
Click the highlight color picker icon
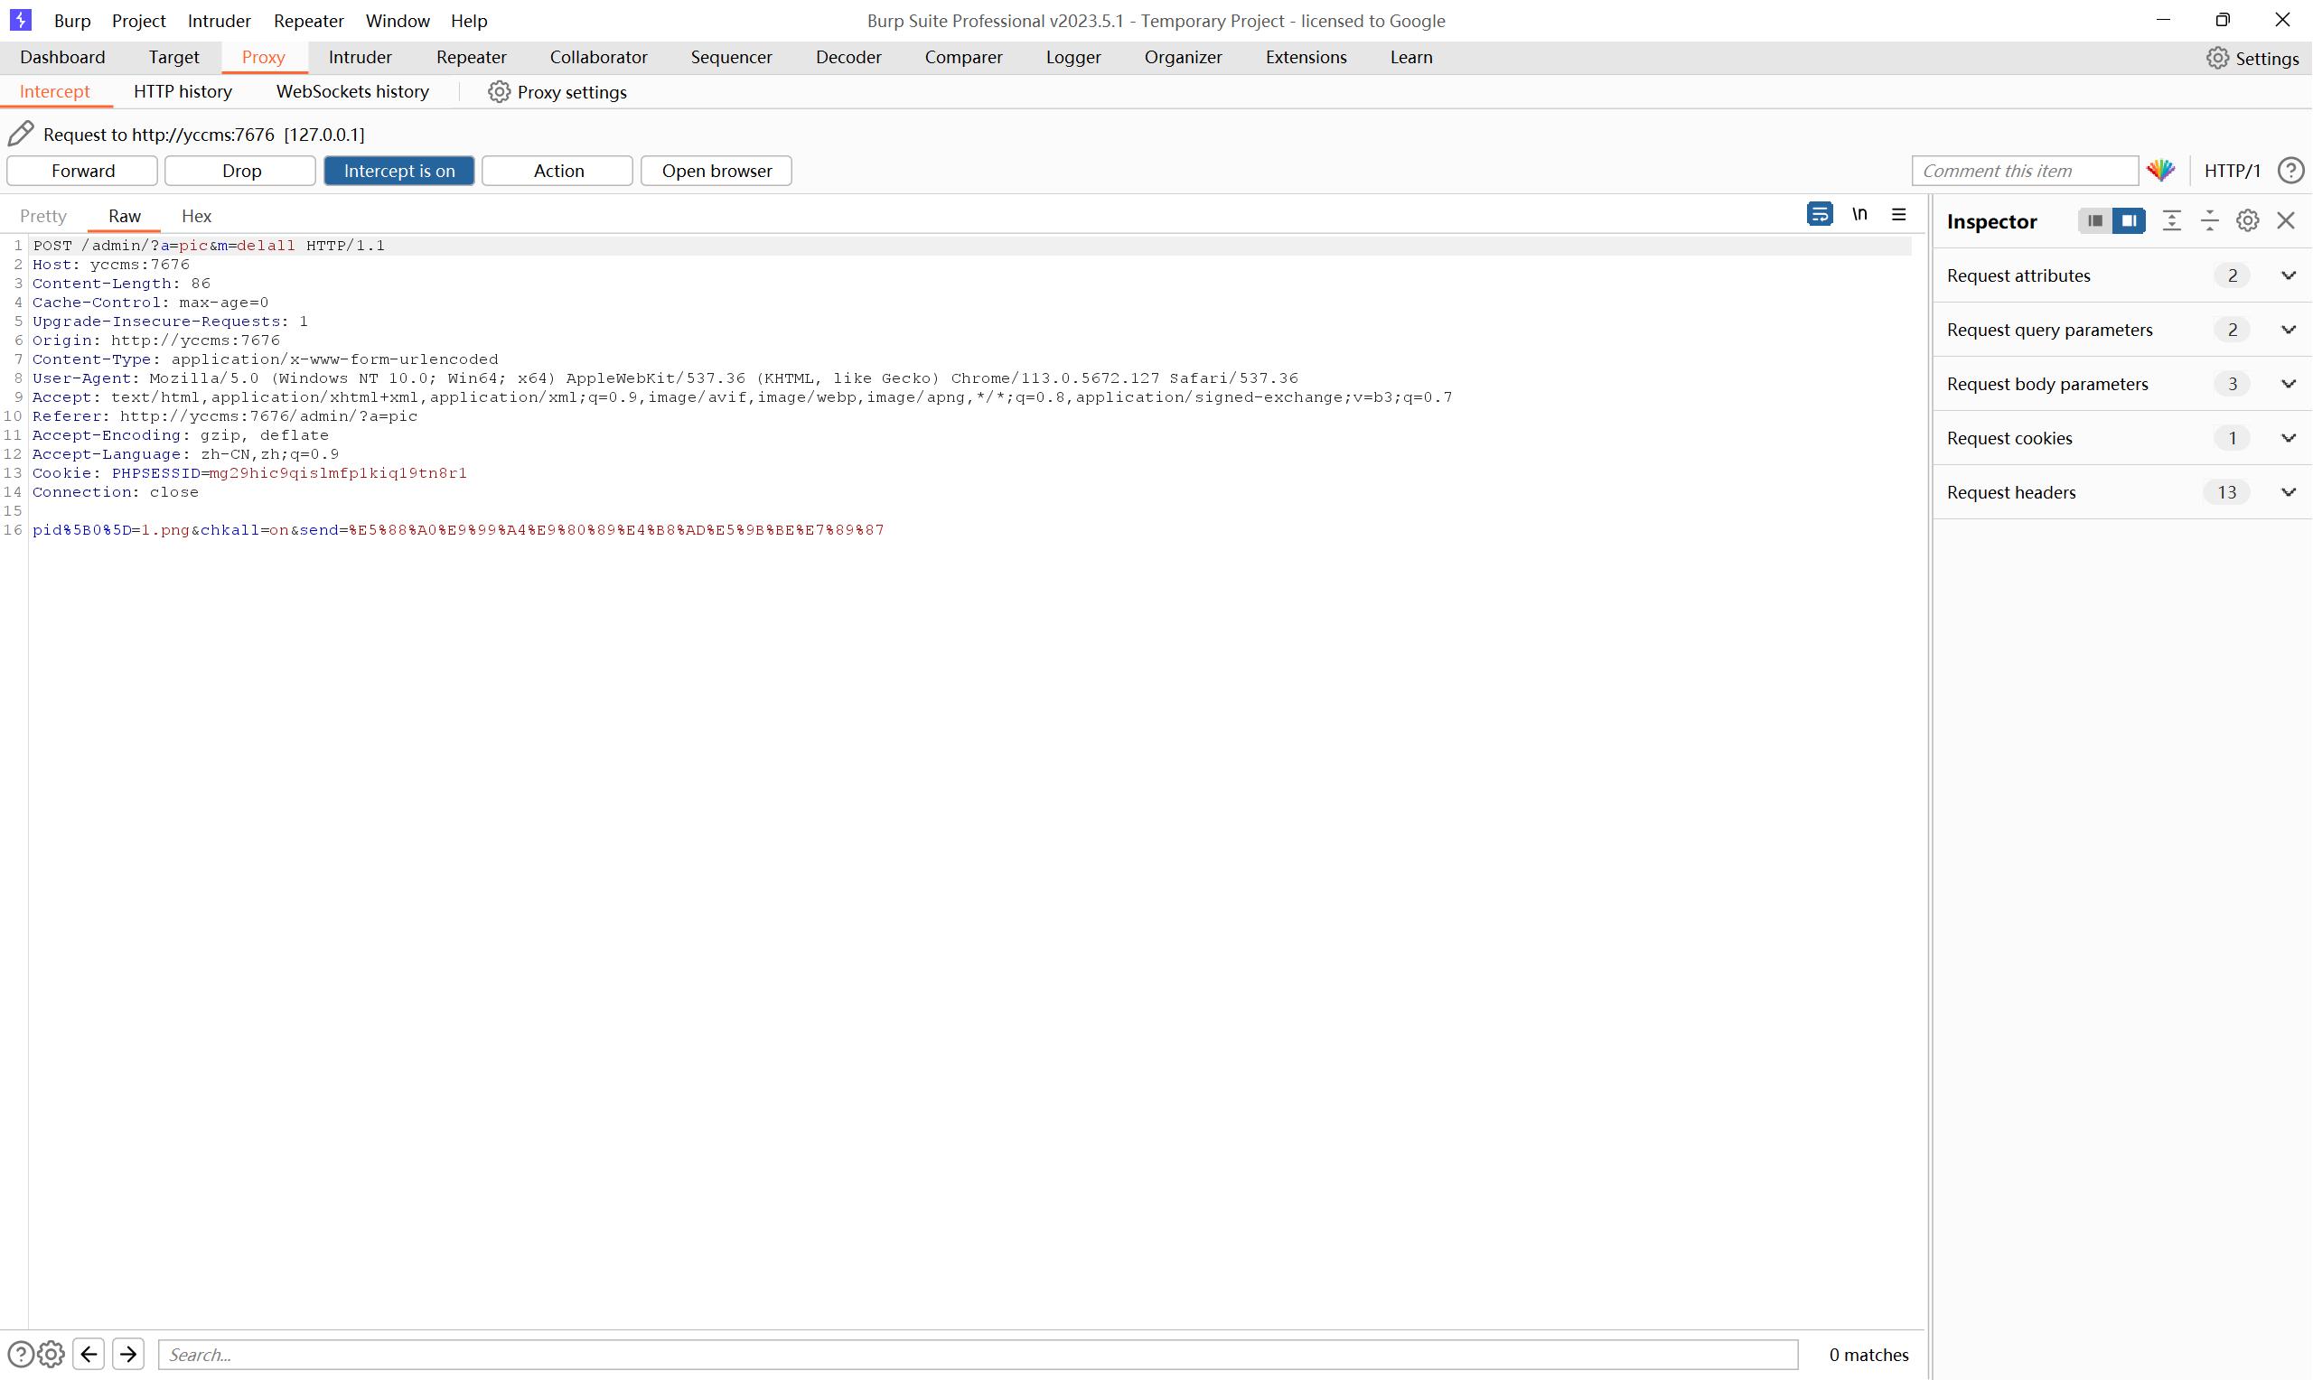click(2160, 170)
